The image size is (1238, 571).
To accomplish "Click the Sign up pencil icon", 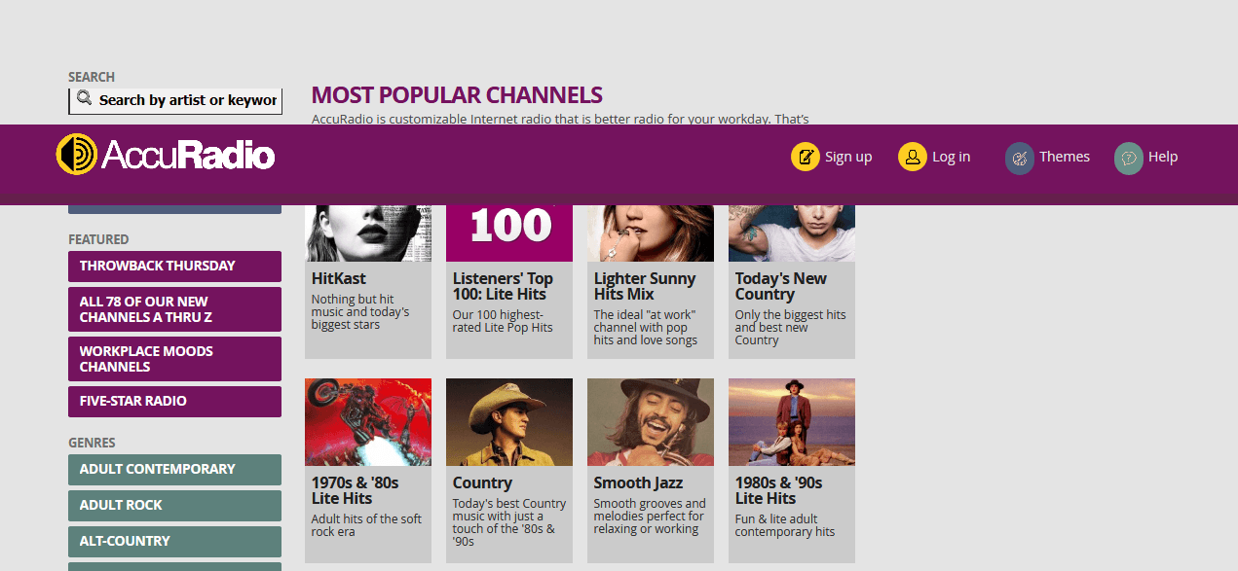I will tap(805, 157).
